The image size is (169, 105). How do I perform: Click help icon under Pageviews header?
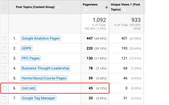point(86,9)
